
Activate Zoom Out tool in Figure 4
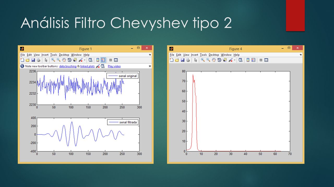208,60
